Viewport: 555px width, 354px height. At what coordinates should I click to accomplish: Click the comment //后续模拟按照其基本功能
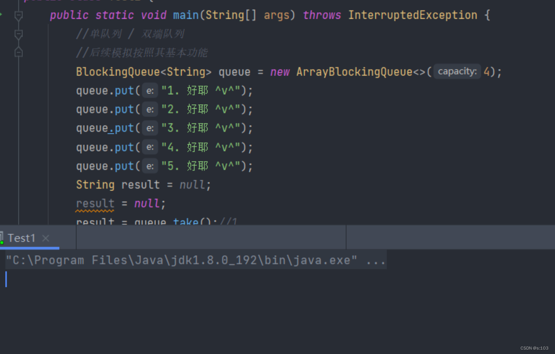(x=142, y=53)
